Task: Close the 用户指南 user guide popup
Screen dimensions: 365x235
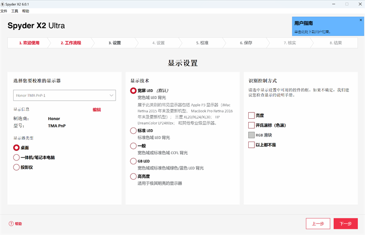Action: 361,20
